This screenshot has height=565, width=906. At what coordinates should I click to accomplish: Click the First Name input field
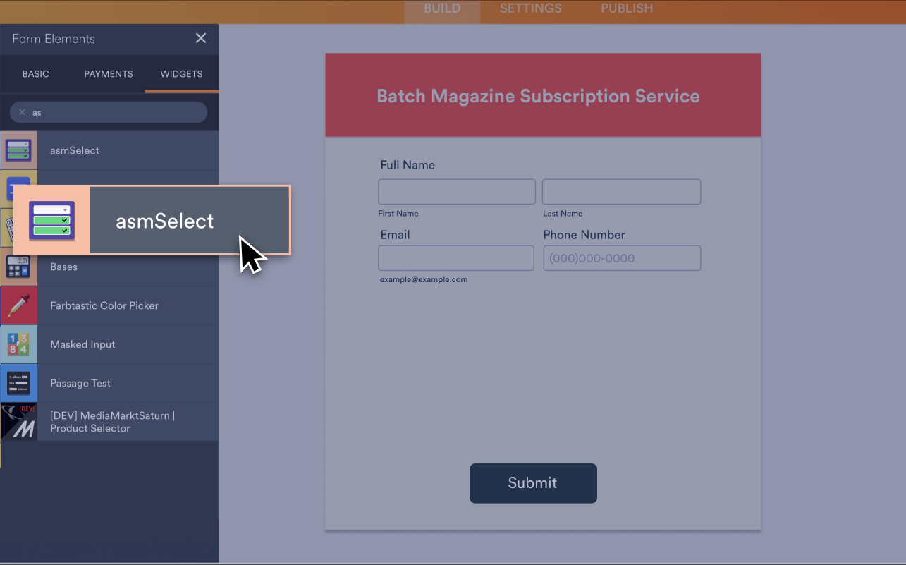coord(456,191)
